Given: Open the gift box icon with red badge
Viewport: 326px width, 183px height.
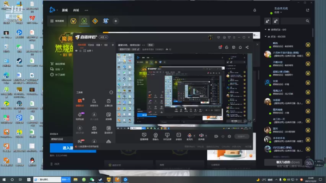Looking at the screenshot, I should [x=220, y=47].
